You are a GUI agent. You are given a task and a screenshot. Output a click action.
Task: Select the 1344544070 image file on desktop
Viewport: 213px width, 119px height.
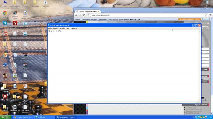click(x=25, y=34)
